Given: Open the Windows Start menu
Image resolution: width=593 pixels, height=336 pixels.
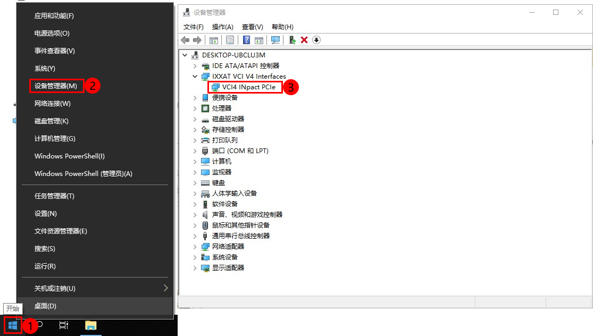Looking at the screenshot, I should click(12, 325).
